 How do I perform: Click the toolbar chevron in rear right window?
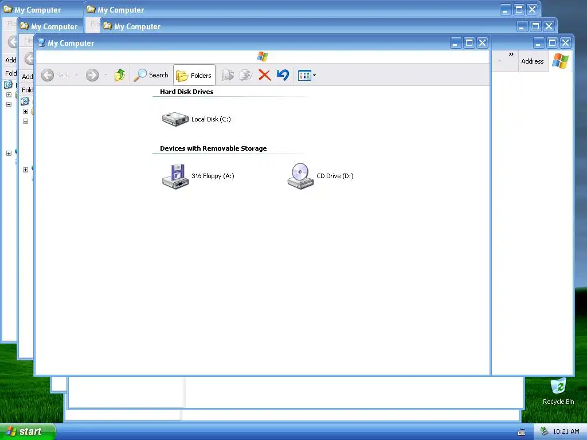point(511,54)
